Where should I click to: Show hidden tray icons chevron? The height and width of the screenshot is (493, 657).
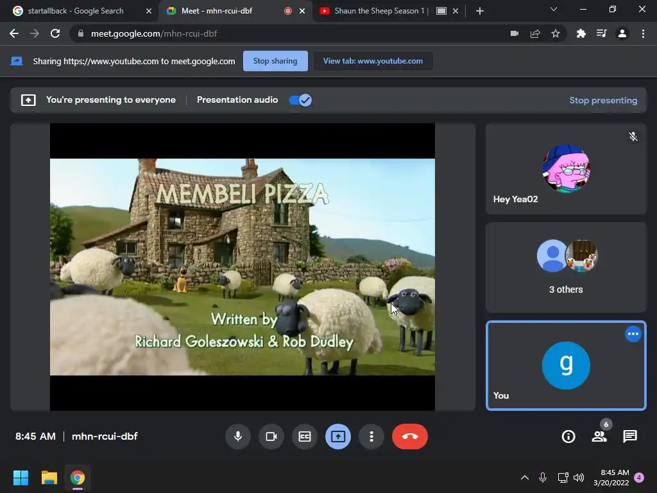[x=525, y=478]
